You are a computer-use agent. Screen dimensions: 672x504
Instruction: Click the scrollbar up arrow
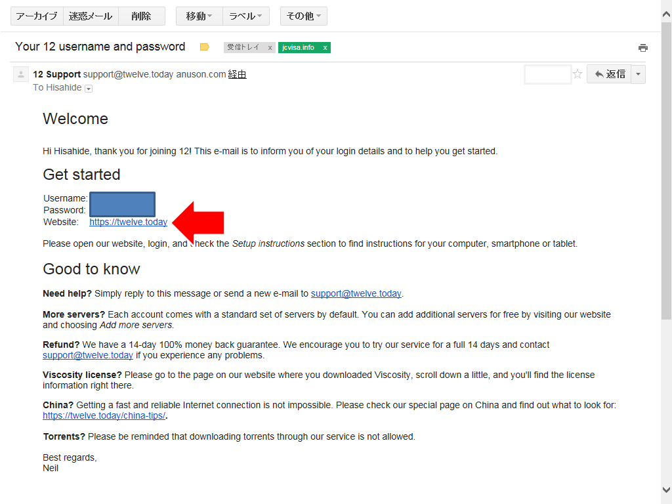pos(666,14)
